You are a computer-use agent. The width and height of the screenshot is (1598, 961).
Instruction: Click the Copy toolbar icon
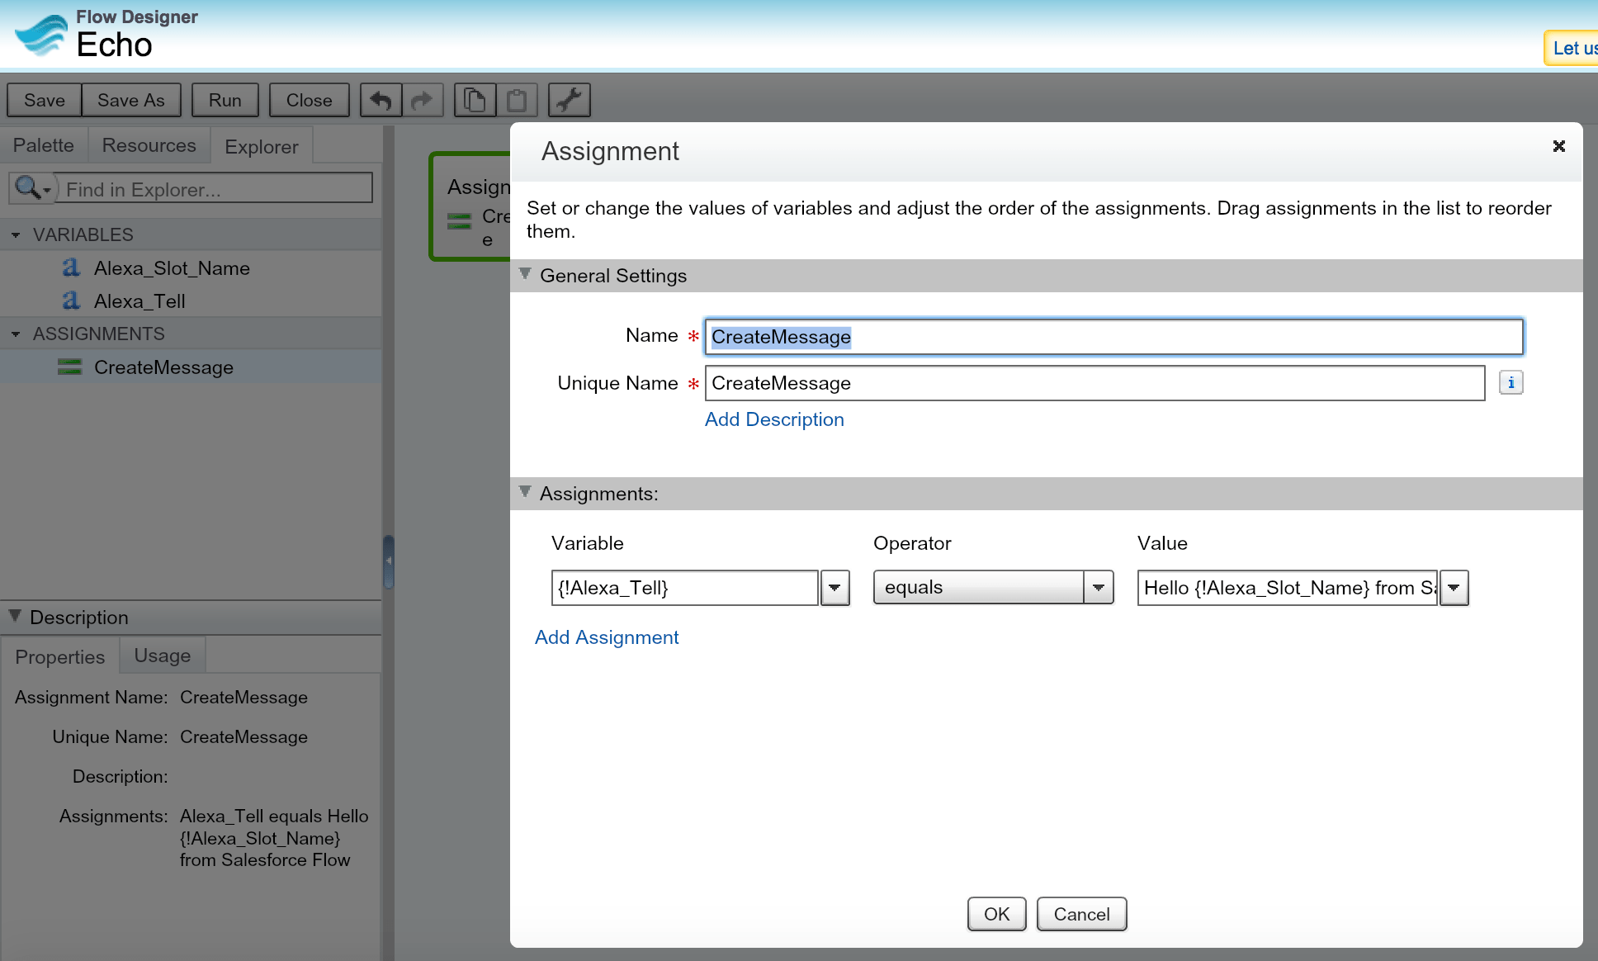475,100
